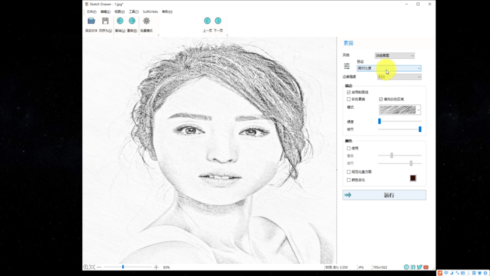Click the hatching 细节 detail slider handle
490x276 pixels.
coord(420,129)
